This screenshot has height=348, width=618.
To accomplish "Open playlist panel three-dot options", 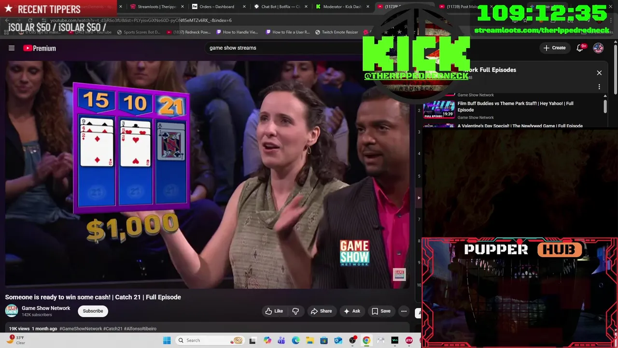I will (599, 87).
